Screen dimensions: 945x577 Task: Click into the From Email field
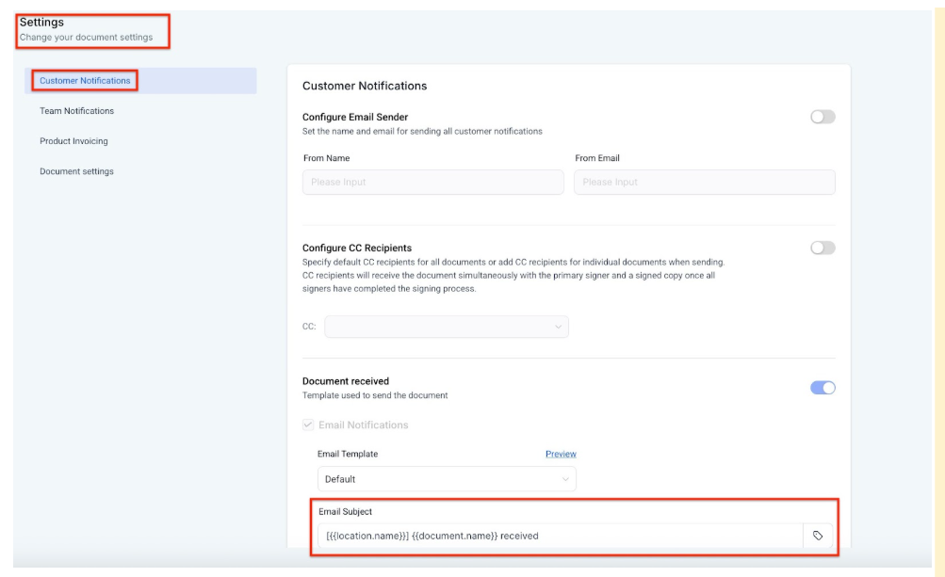(x=704, y=182)
